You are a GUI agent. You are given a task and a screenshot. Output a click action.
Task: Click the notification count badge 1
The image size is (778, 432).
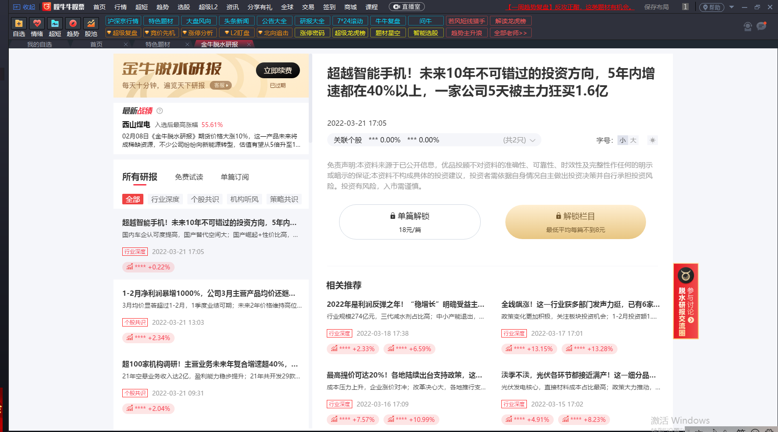click(685, 7)
